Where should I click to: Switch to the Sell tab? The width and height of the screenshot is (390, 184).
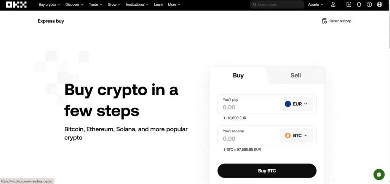(x=296, y=75)
